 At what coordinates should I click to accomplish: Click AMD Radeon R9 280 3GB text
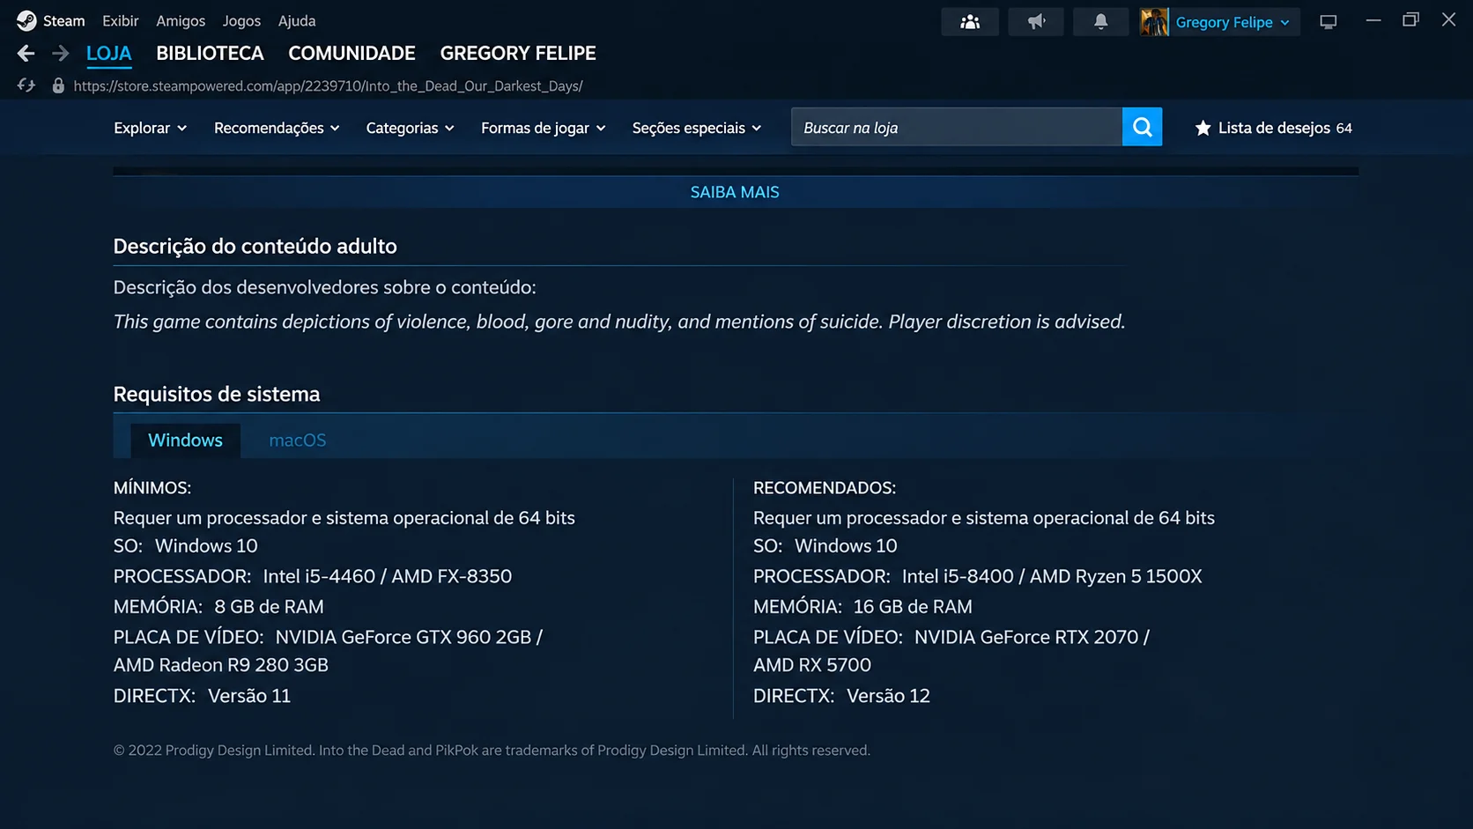(221, 665)
